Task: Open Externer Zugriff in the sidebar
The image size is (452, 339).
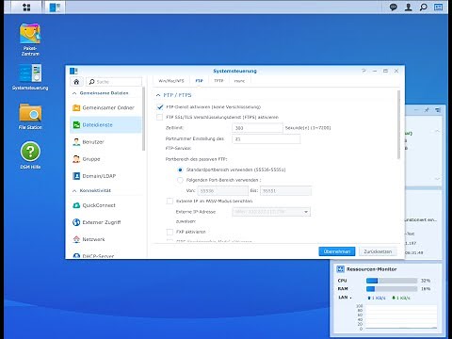Action: point(106,222)
